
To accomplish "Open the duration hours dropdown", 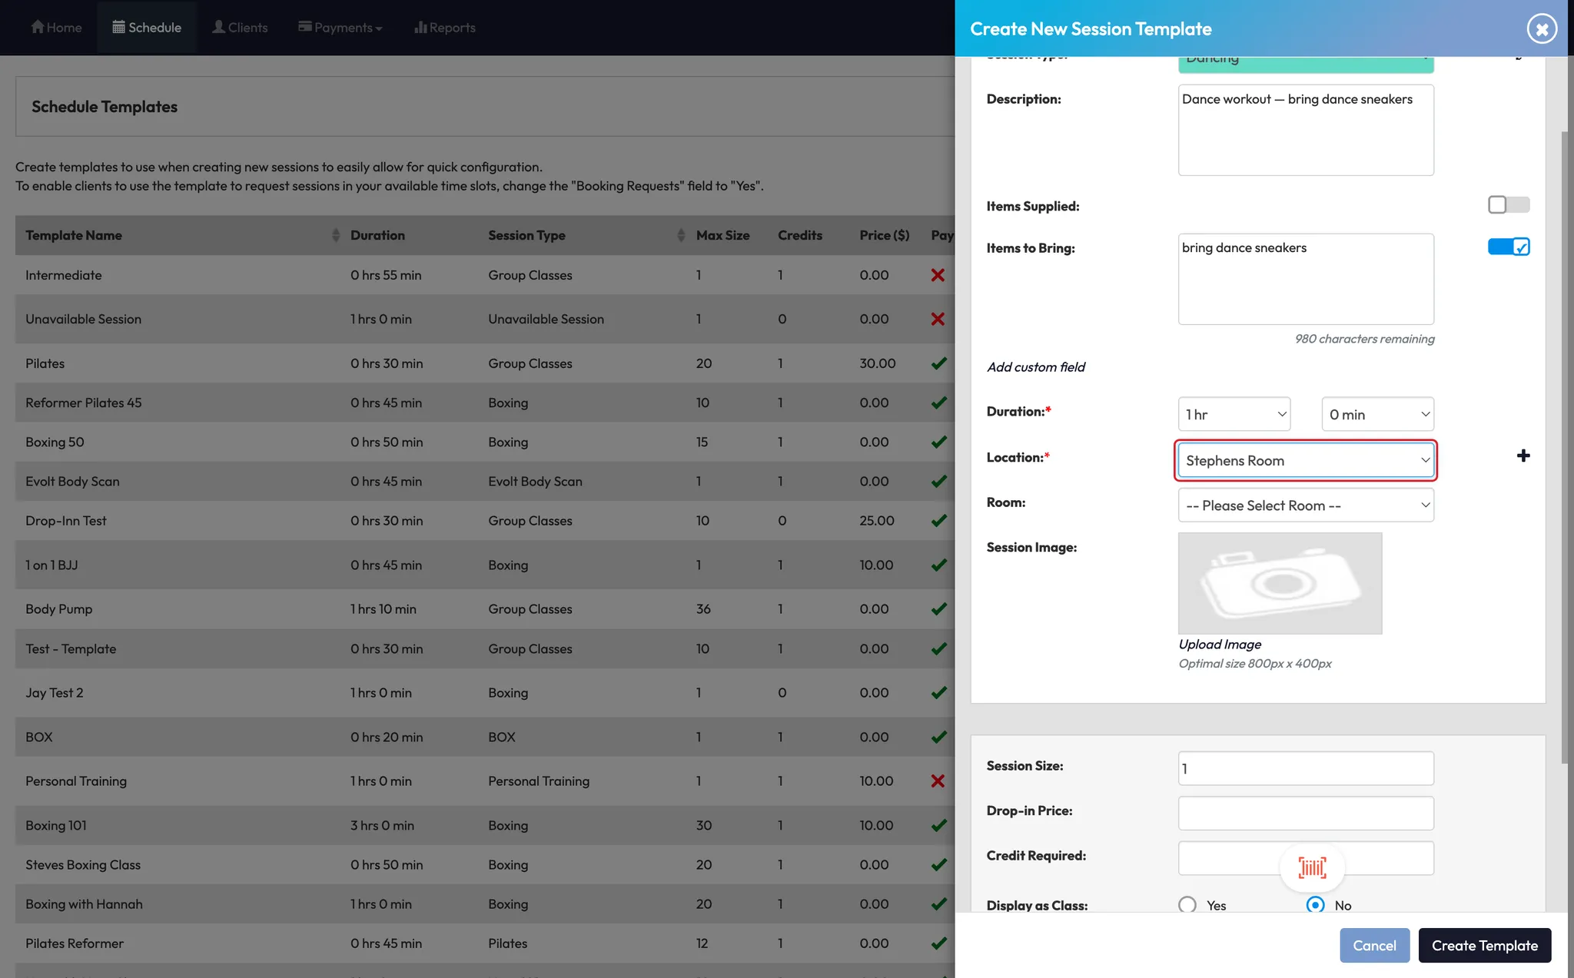I will point(1234,414).
